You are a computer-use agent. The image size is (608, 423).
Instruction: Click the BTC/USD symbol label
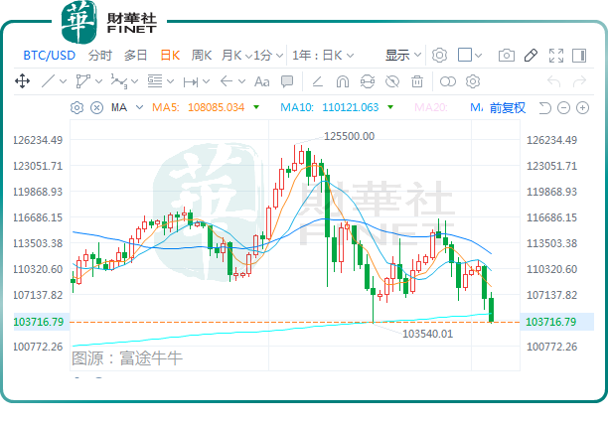49,56
